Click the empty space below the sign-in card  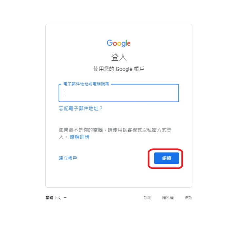click(x=119, y=214)
